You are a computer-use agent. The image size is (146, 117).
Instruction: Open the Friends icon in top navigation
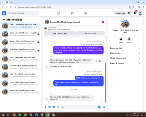72,13
